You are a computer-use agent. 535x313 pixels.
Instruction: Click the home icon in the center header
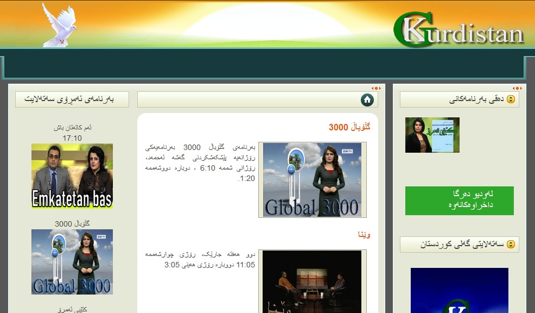pyautogui.click(x=367, y=100)
